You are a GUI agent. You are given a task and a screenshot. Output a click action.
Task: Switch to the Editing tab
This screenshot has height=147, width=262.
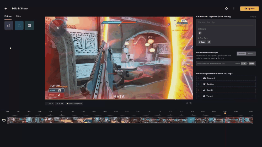8,16
